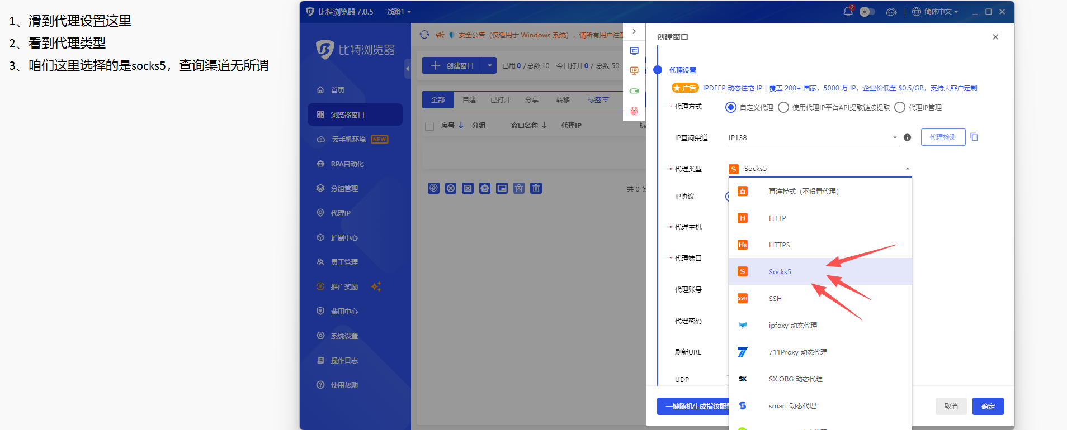Screen dimensions: 1067x430
Task: Switch to the 全部 tab
Action: [438, 99]
